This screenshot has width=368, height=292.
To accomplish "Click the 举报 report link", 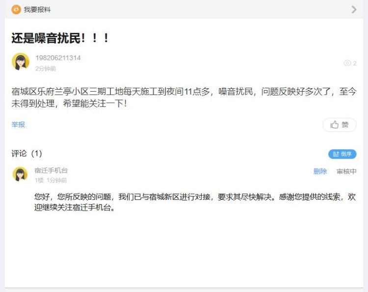I will coord(18,124).
